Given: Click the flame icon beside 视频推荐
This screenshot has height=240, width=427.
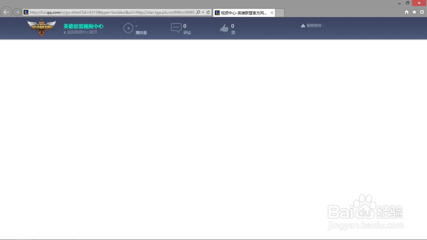Looking at the screenshot, I should 303,26.
